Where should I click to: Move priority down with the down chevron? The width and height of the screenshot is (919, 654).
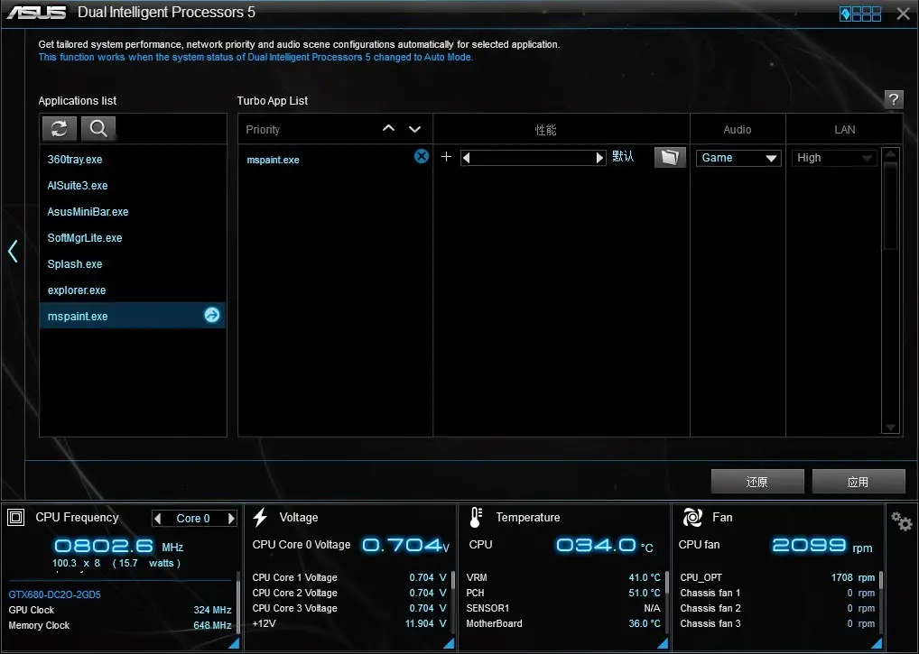coord(414,129)
